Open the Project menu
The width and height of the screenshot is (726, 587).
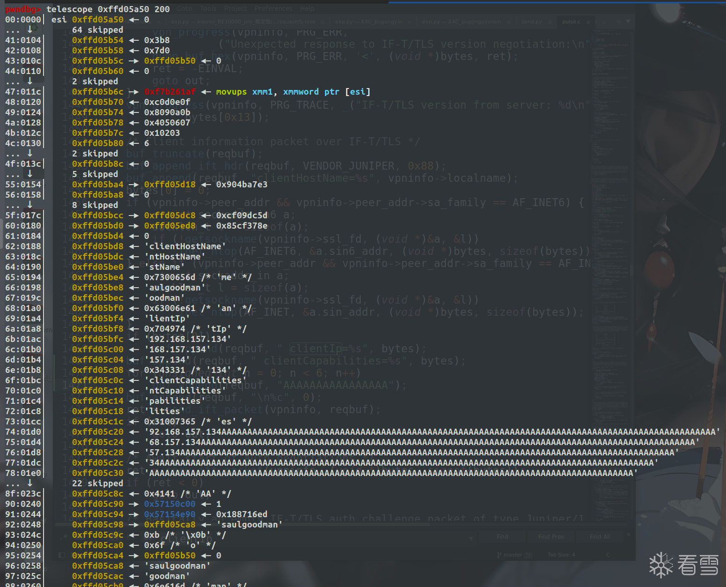click(235, 8)
